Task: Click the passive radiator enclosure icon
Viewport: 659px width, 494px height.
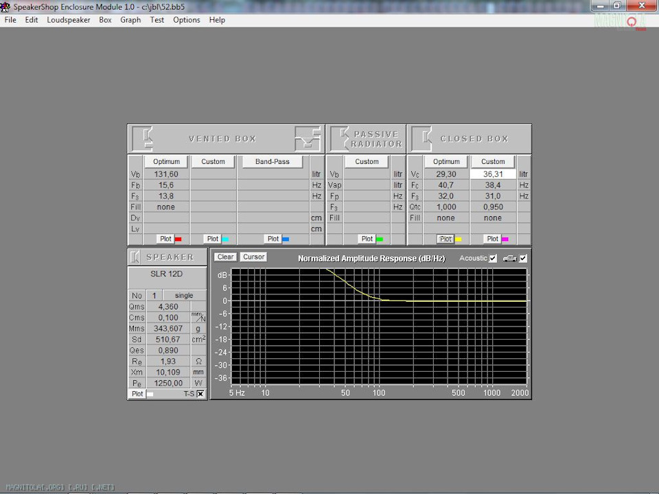Action: click(340, 139)
